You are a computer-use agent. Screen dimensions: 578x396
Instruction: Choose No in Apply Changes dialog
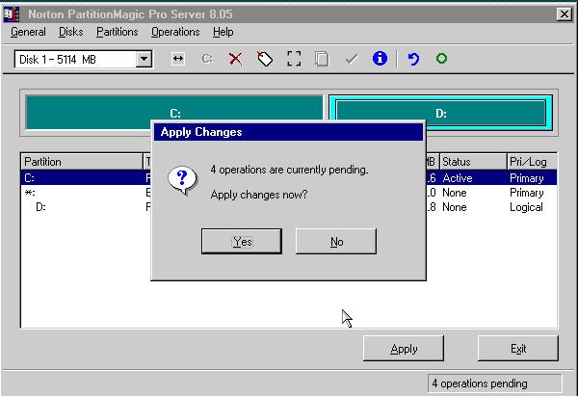pyautogui.click(x=336, y=242)
